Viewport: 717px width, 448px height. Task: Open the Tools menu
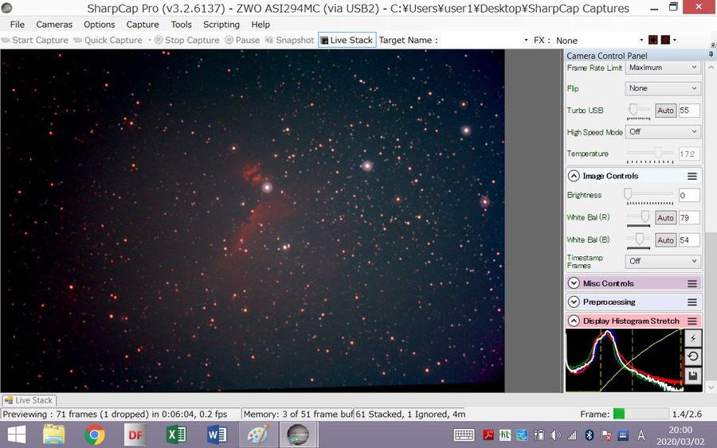tap(181, 25)
